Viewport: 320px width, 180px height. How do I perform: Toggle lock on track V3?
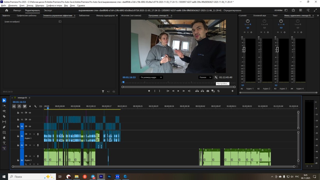click(18, 113)
